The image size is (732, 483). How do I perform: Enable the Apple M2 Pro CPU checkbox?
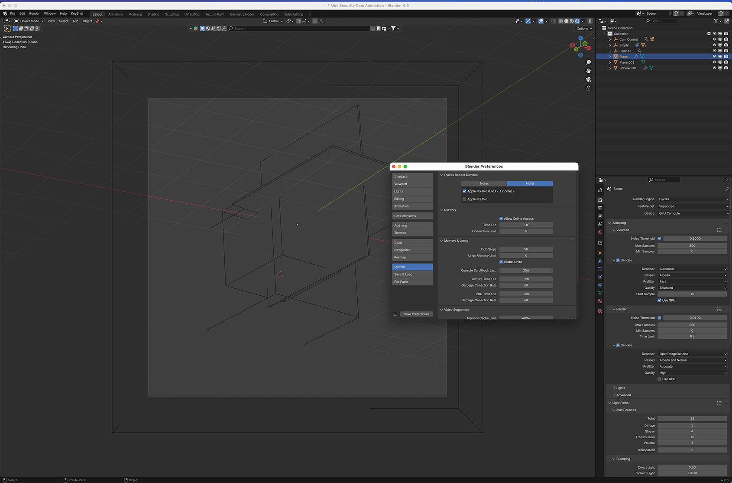(464, 199)
